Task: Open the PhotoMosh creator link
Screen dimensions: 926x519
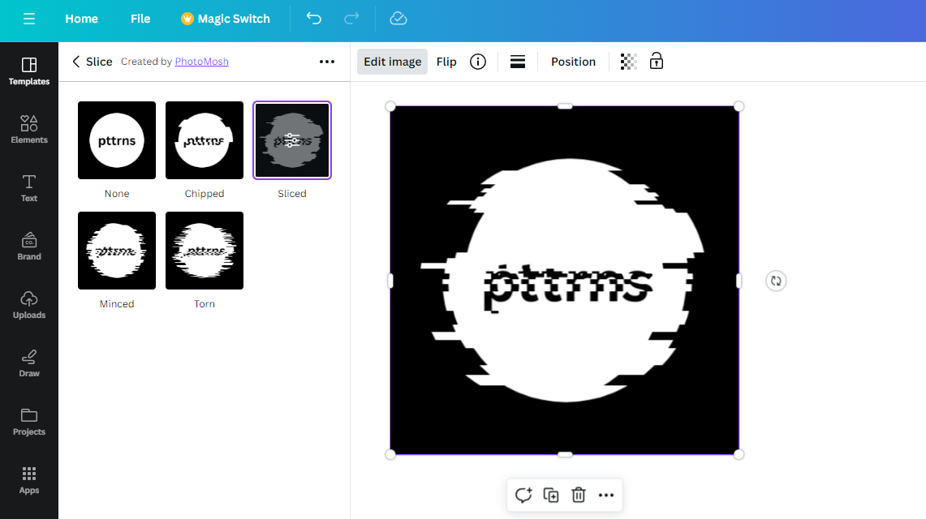Action: (201, 62)
